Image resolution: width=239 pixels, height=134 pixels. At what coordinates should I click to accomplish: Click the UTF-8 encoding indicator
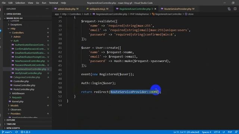[217, 132]
